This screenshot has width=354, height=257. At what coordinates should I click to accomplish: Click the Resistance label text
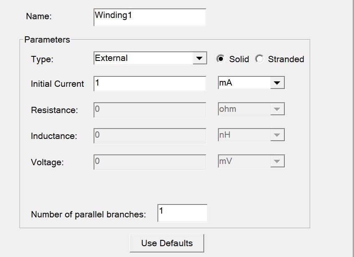[x=54, y=111]
